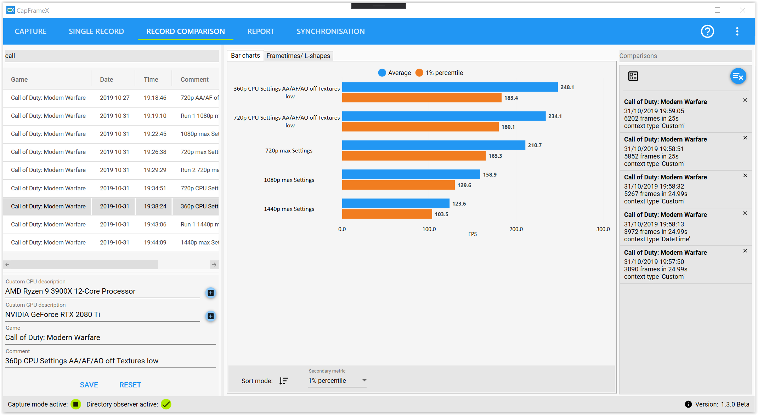Select the record with time 19:44:09
Image resolution: width=758 pixels, height=415 pixels.
[111, 242]
